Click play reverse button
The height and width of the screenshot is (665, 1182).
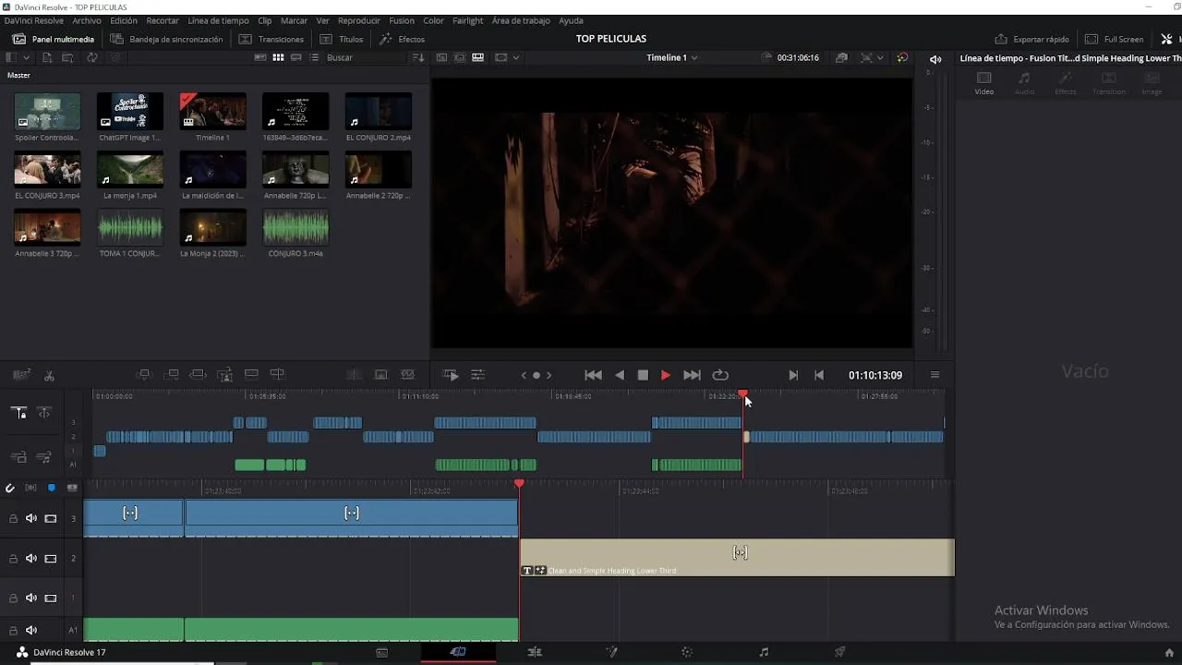[x=620, y=375]
